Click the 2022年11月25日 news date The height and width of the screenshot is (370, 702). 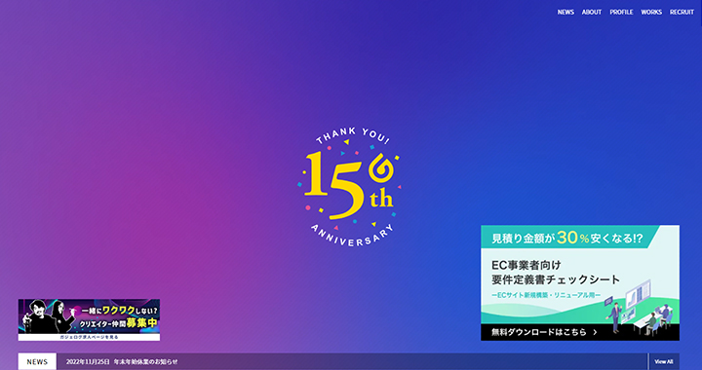88,362
